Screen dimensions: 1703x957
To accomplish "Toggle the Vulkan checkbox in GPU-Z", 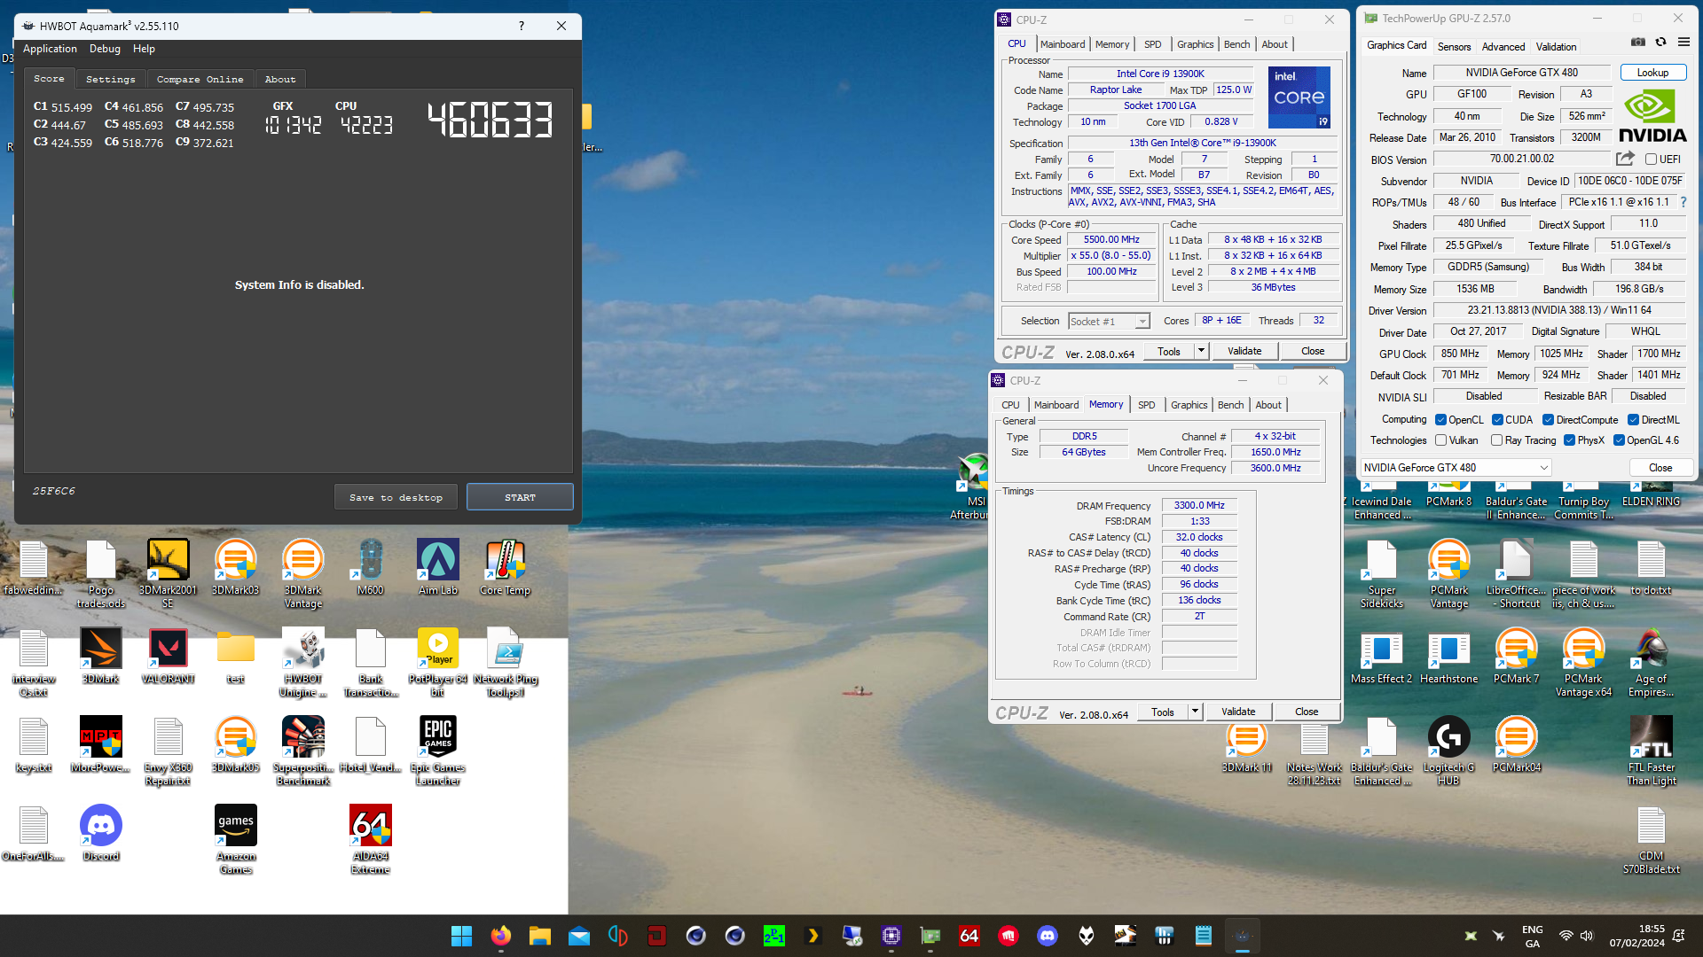I will pyautogui.click(x=1441, y=440).
